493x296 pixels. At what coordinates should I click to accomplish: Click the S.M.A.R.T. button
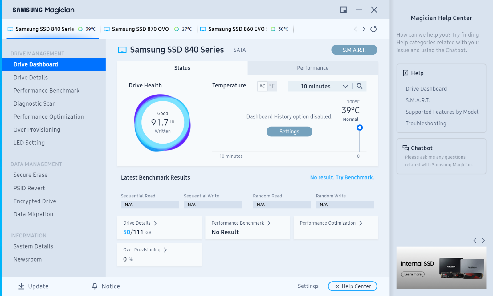354,50
